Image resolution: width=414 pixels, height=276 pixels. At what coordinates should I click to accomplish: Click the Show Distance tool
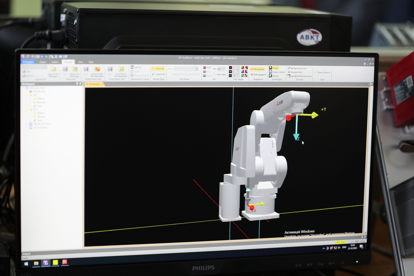323,72
